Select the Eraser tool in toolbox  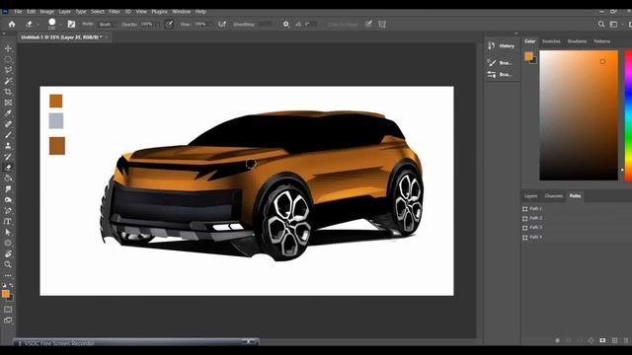pyautogui.click(x=8, y=168)
